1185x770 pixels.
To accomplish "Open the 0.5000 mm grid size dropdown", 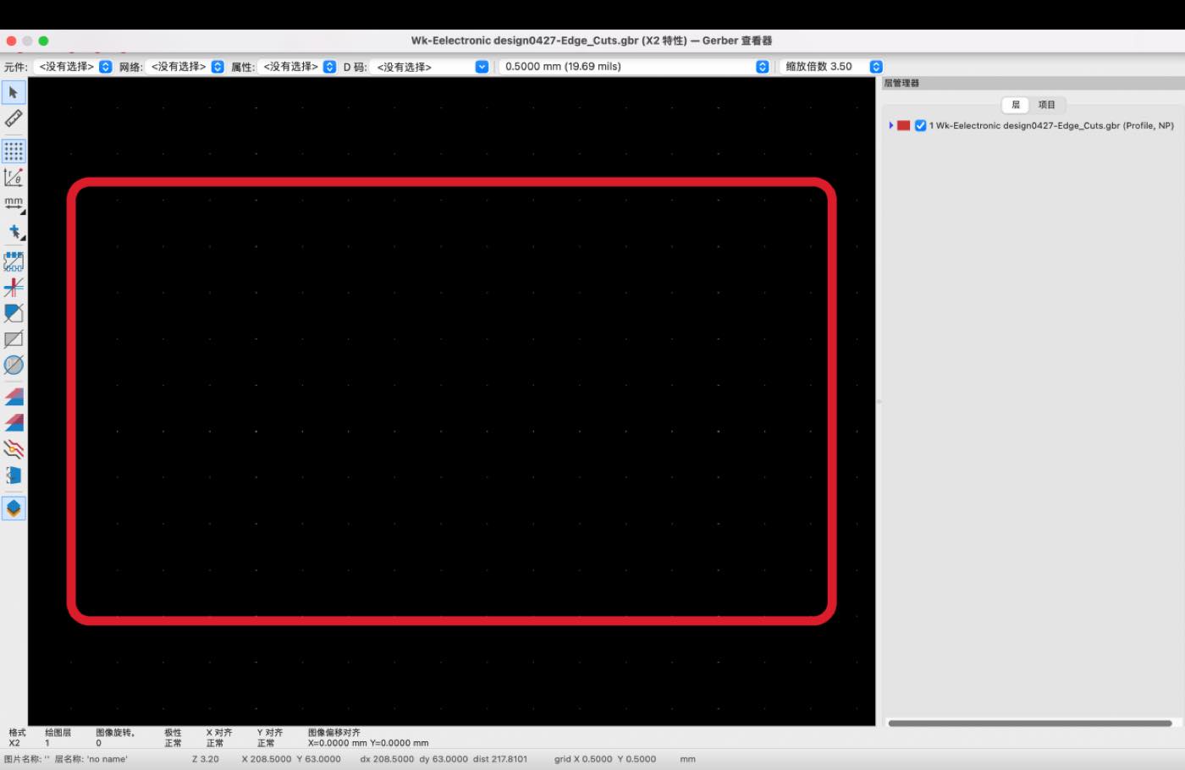I will [x=634, y=67].
